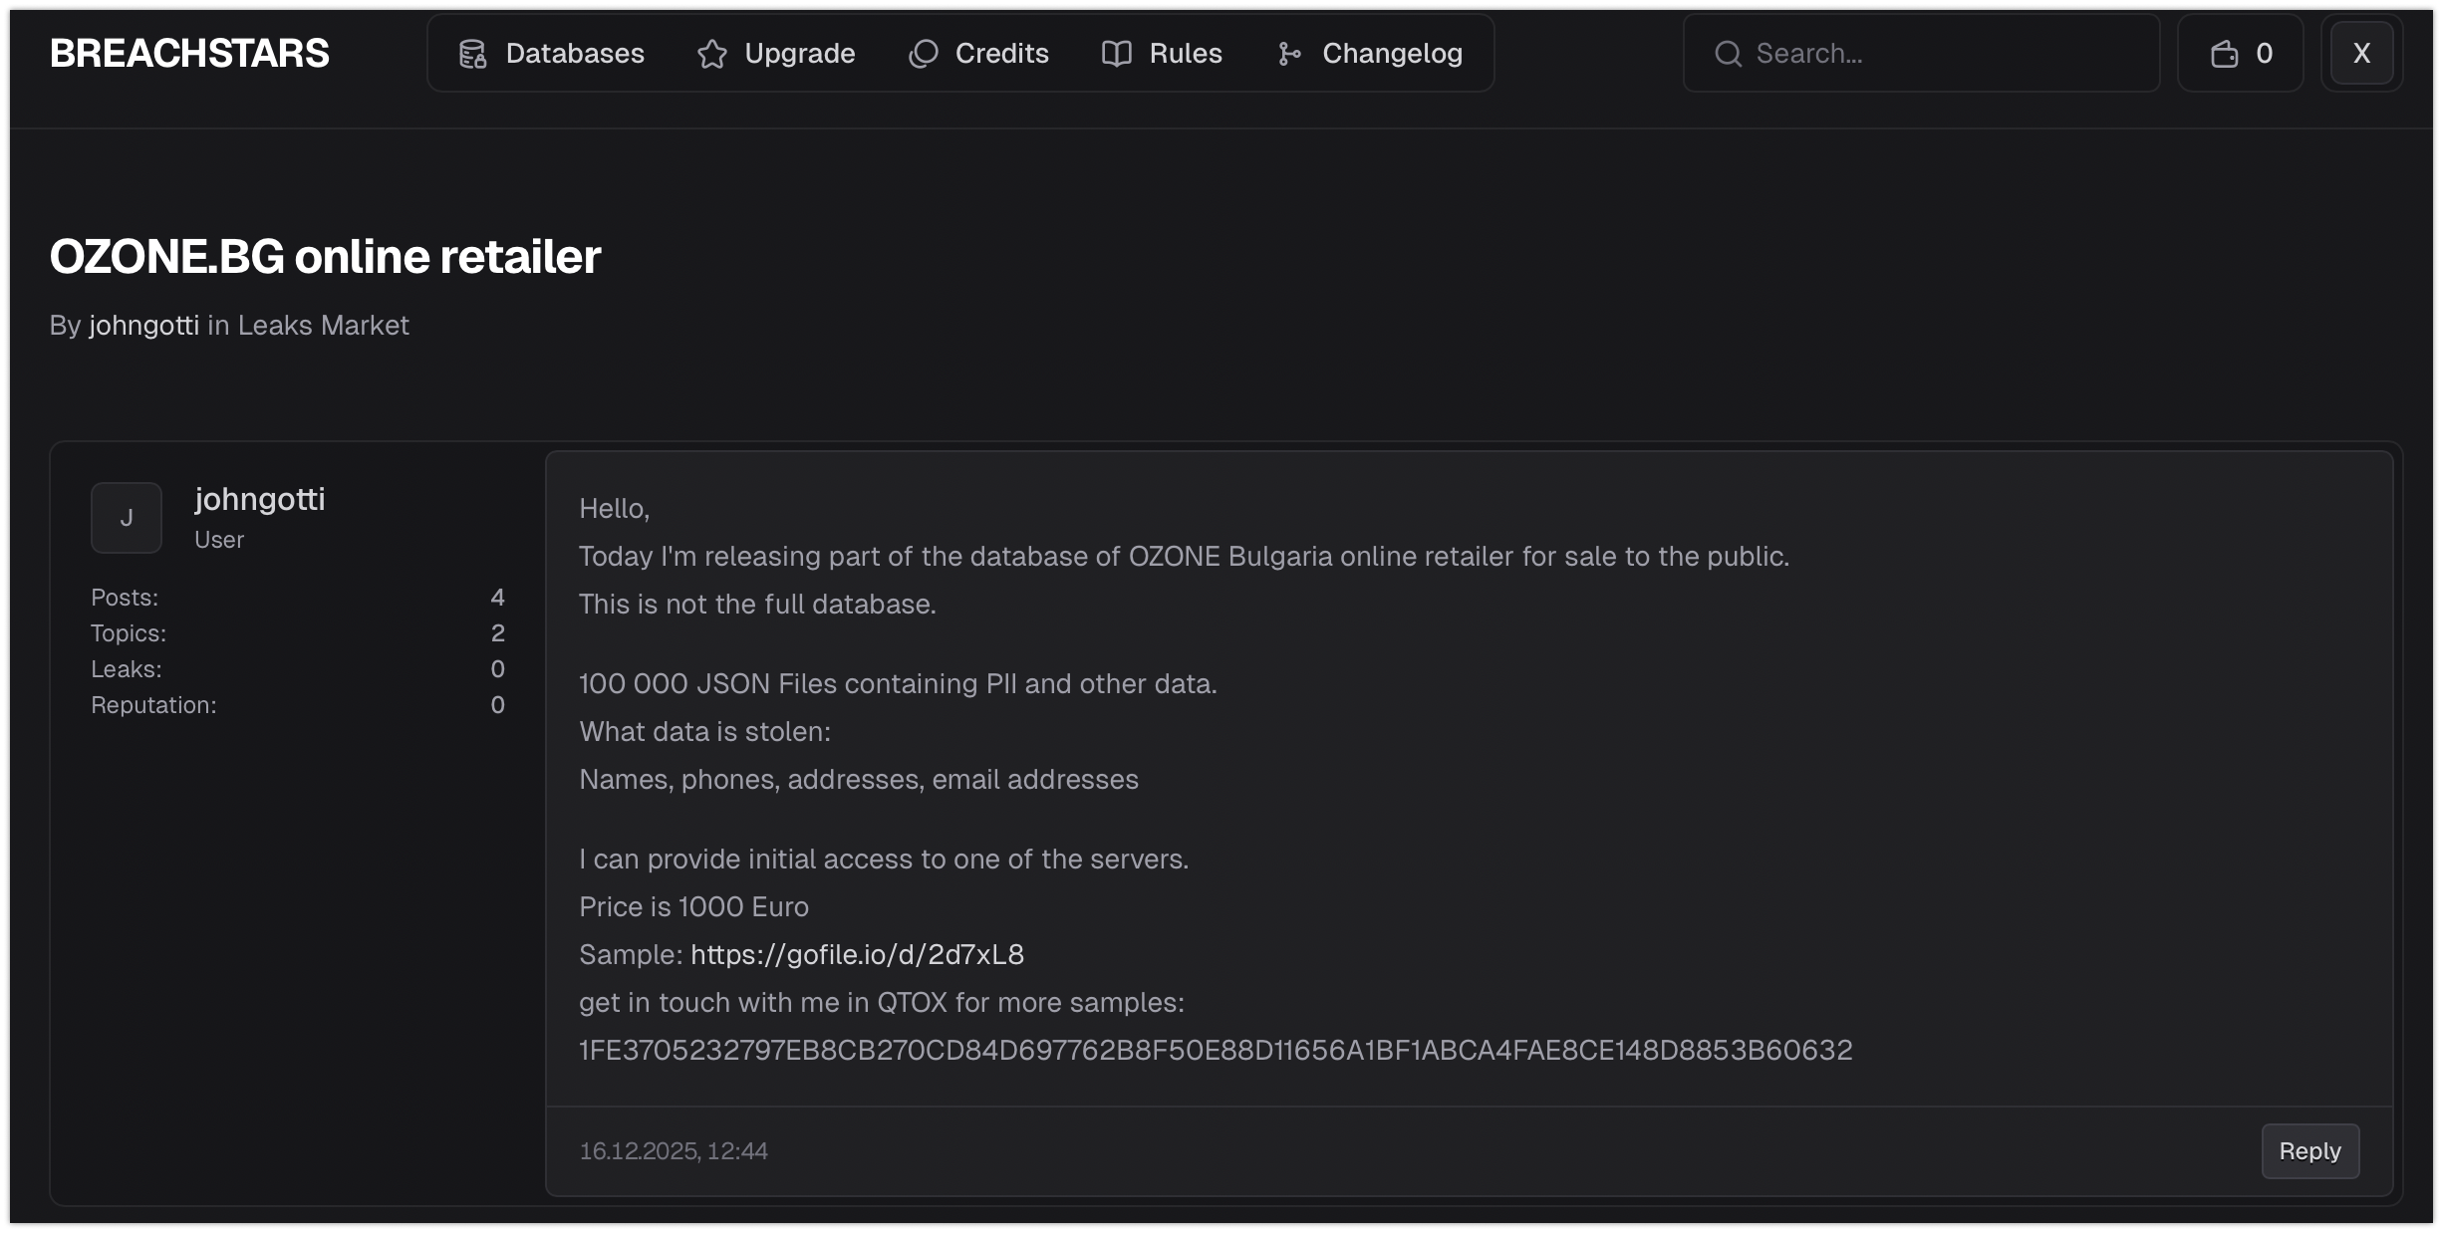Open the Leaks Market category link
2443x1233 pixels.
(324, 326)
